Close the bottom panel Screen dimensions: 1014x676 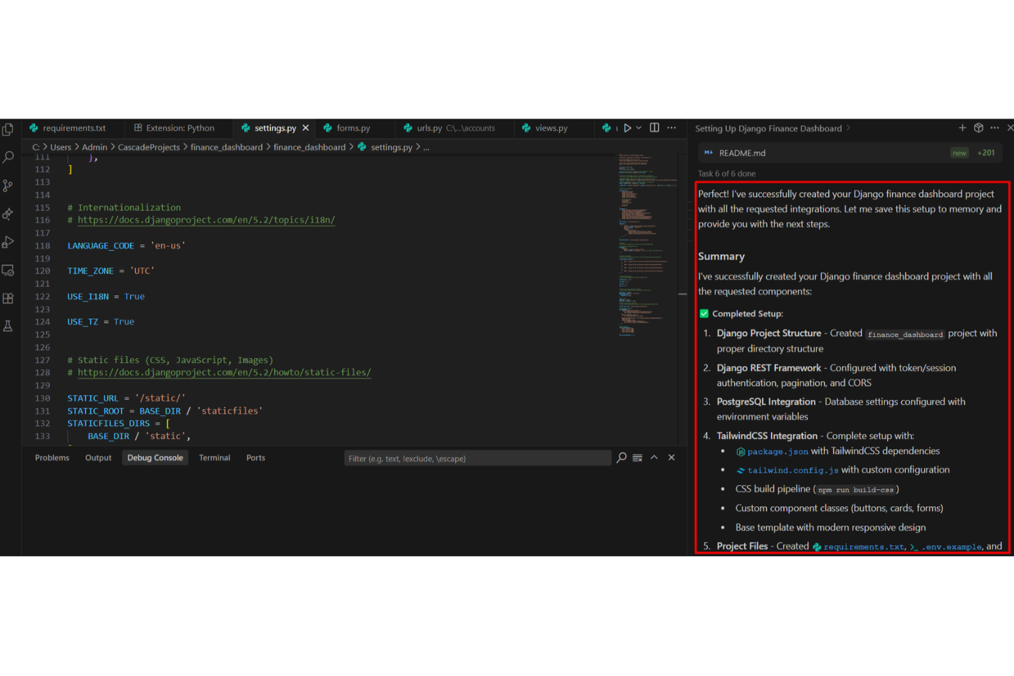pos(671,458)
